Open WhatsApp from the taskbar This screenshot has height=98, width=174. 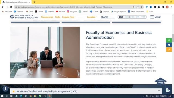coord(40,96)
